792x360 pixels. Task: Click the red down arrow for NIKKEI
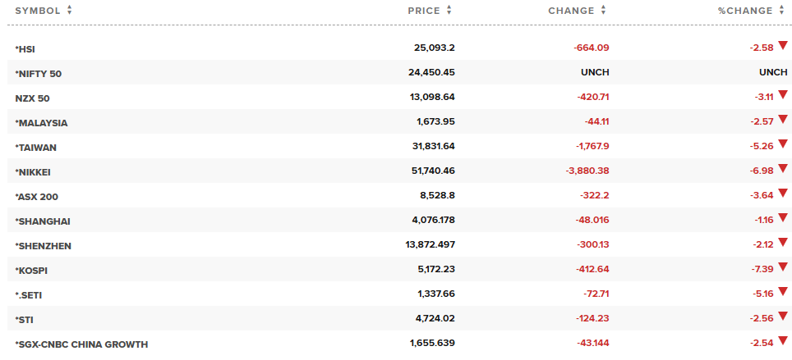coord(783,170)
